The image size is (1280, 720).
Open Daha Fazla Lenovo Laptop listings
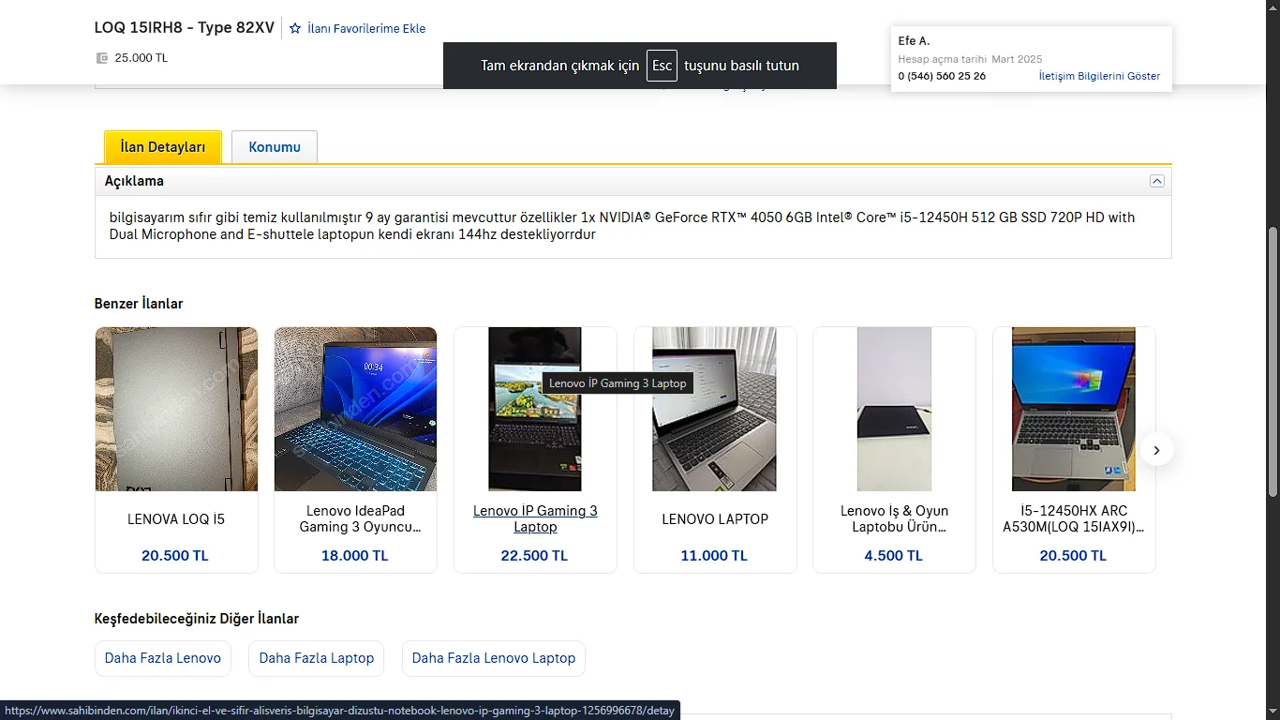[x=494, y=658]
